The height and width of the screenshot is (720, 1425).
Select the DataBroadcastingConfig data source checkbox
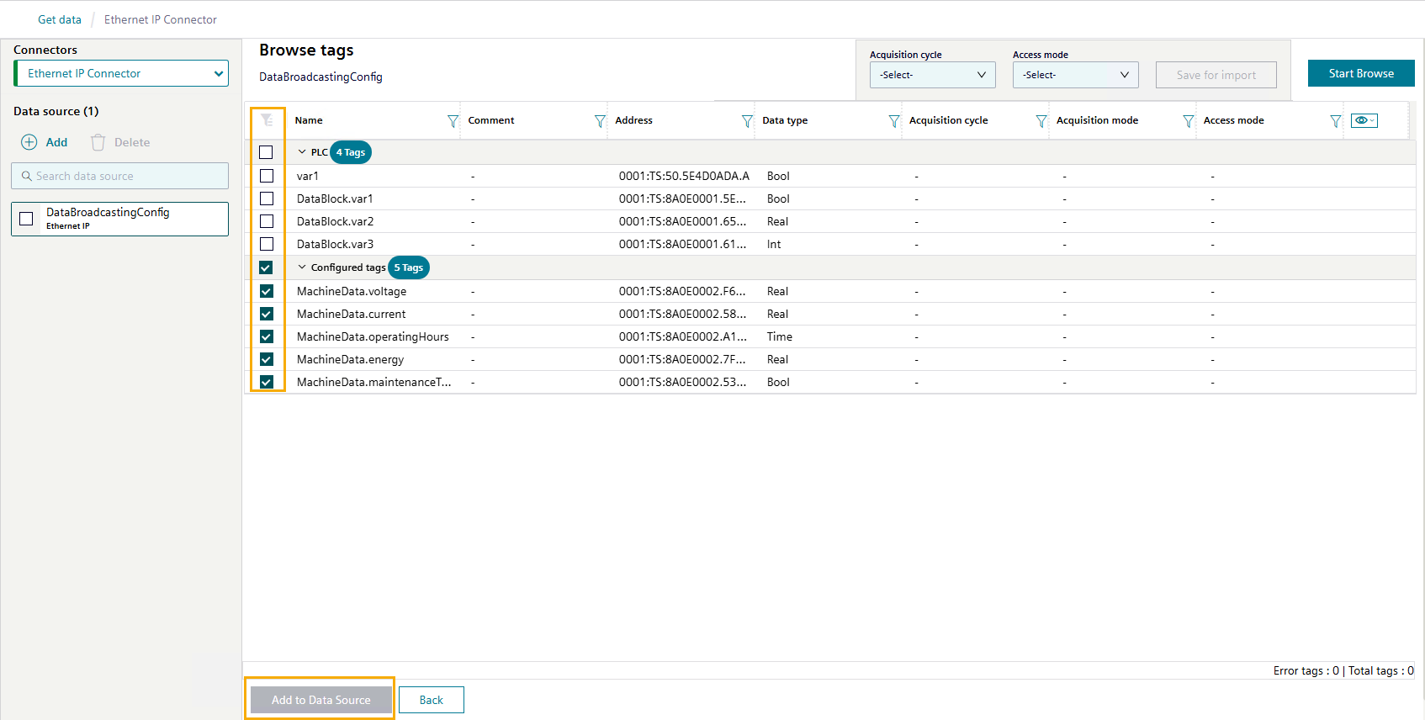[26, 219]
